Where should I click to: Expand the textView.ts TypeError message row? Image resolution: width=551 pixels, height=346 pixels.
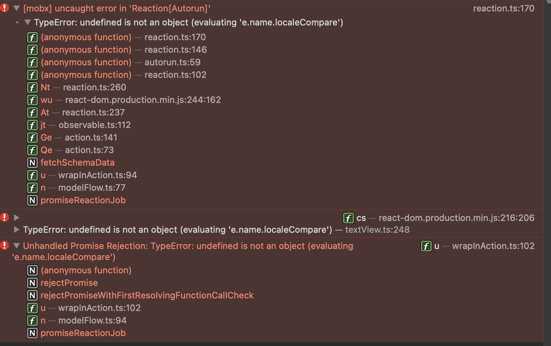(16, 230)
